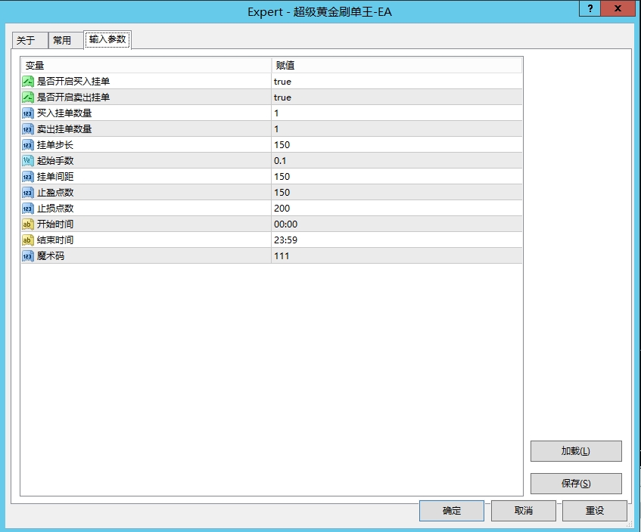Screen dimensions: 641x532
Task: Click the 保存(S) button to save settings
Action: click(577, 484)
